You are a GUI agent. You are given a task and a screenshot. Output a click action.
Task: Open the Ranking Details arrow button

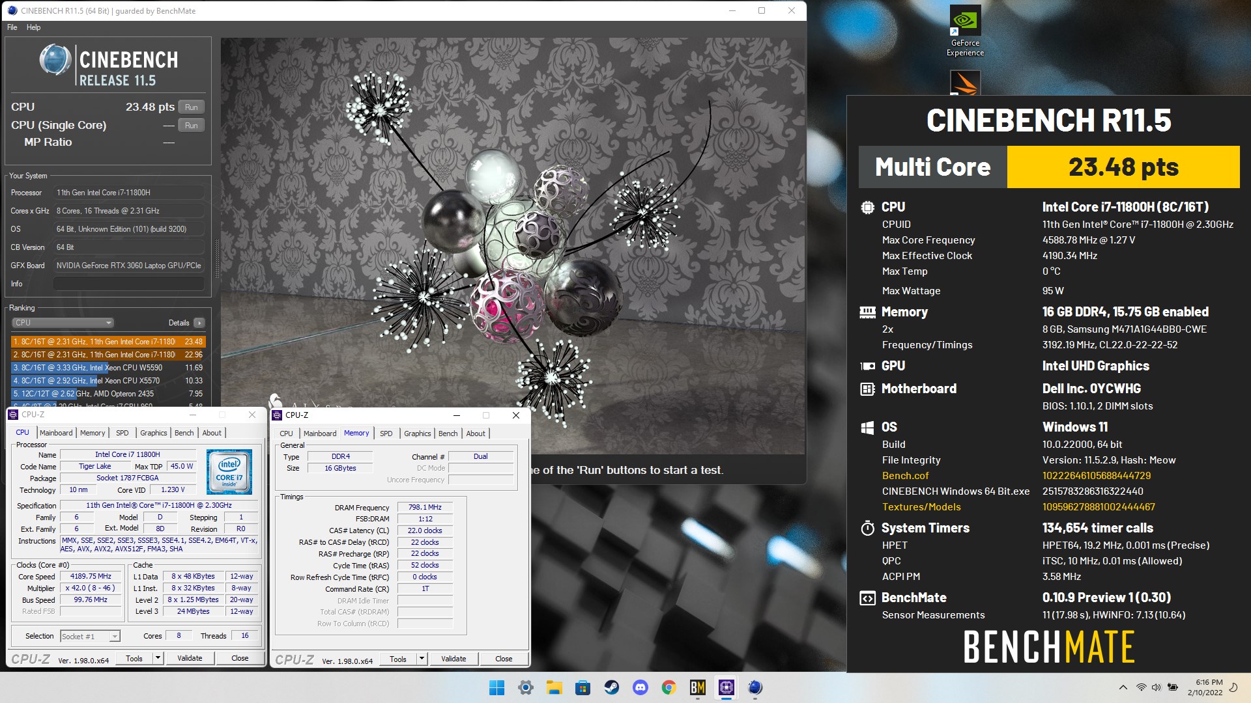[x=199, y=323]
